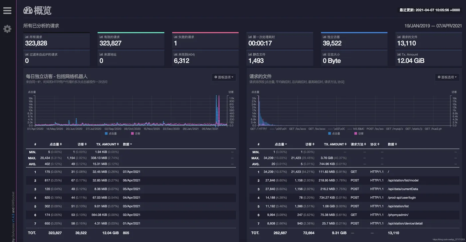This screenshot has width=466, height=242.
Task: Click the 请求的文件 panel heading
Action: click(x=261, y=76)
